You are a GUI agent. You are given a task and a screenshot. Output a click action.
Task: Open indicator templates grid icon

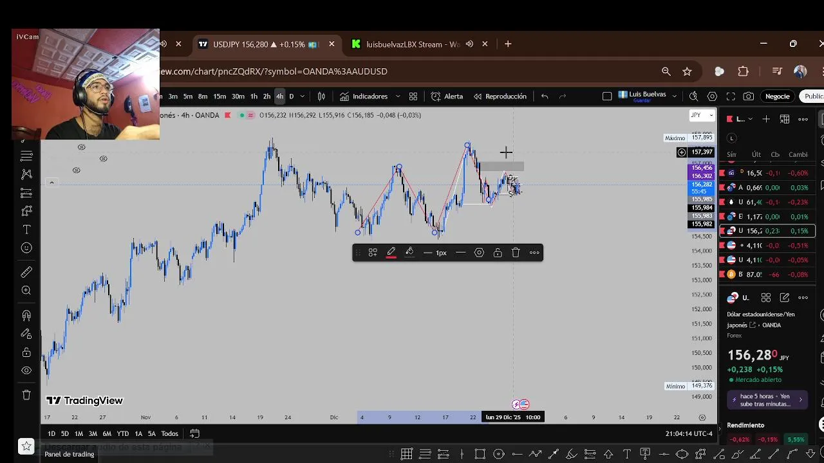click(413, 96)
